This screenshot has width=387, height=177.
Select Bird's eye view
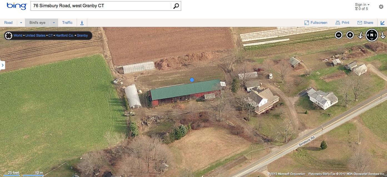37,23
